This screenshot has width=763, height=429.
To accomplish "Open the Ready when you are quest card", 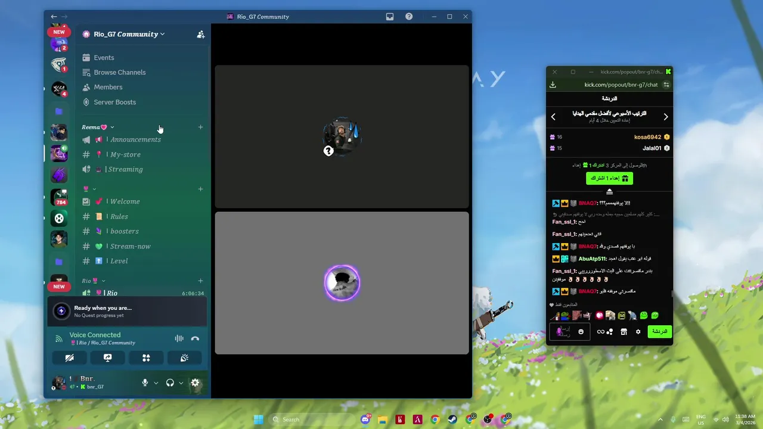I will (x=127, y=311).
